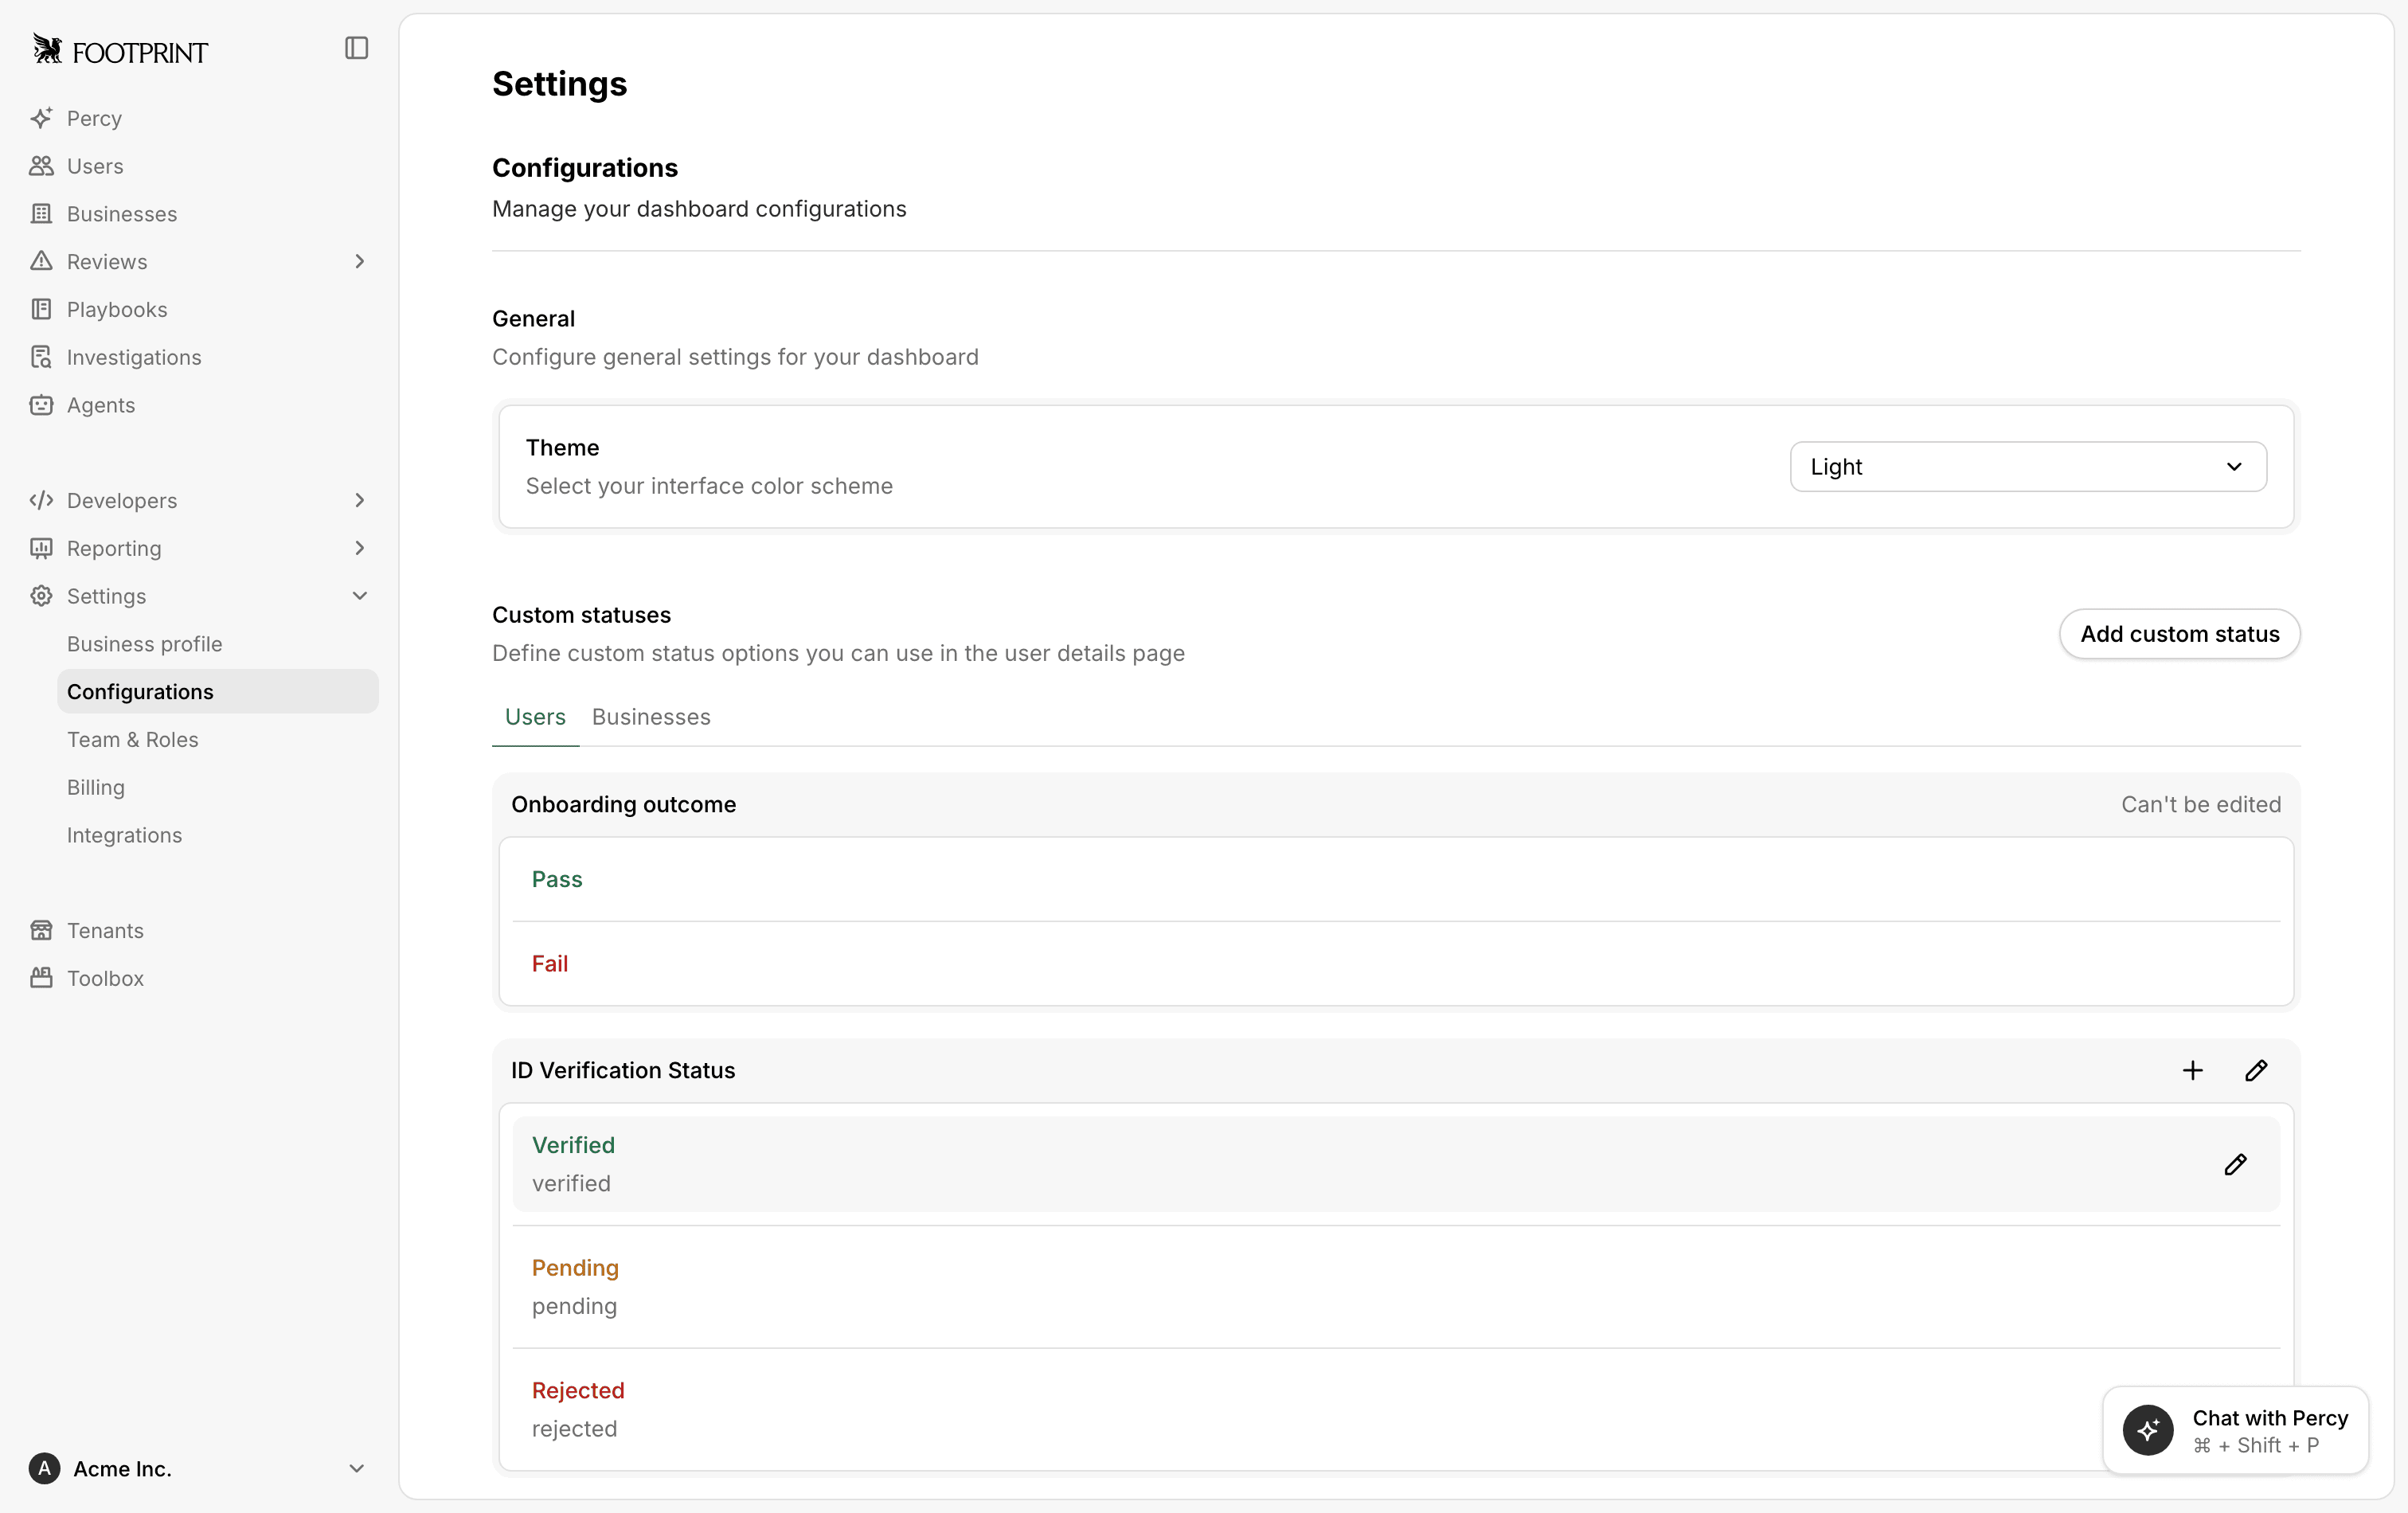Edit ID Verification Status group with header pencil
The height and width of the screenshot is (1513, 2408).
coord(2257,1071)
